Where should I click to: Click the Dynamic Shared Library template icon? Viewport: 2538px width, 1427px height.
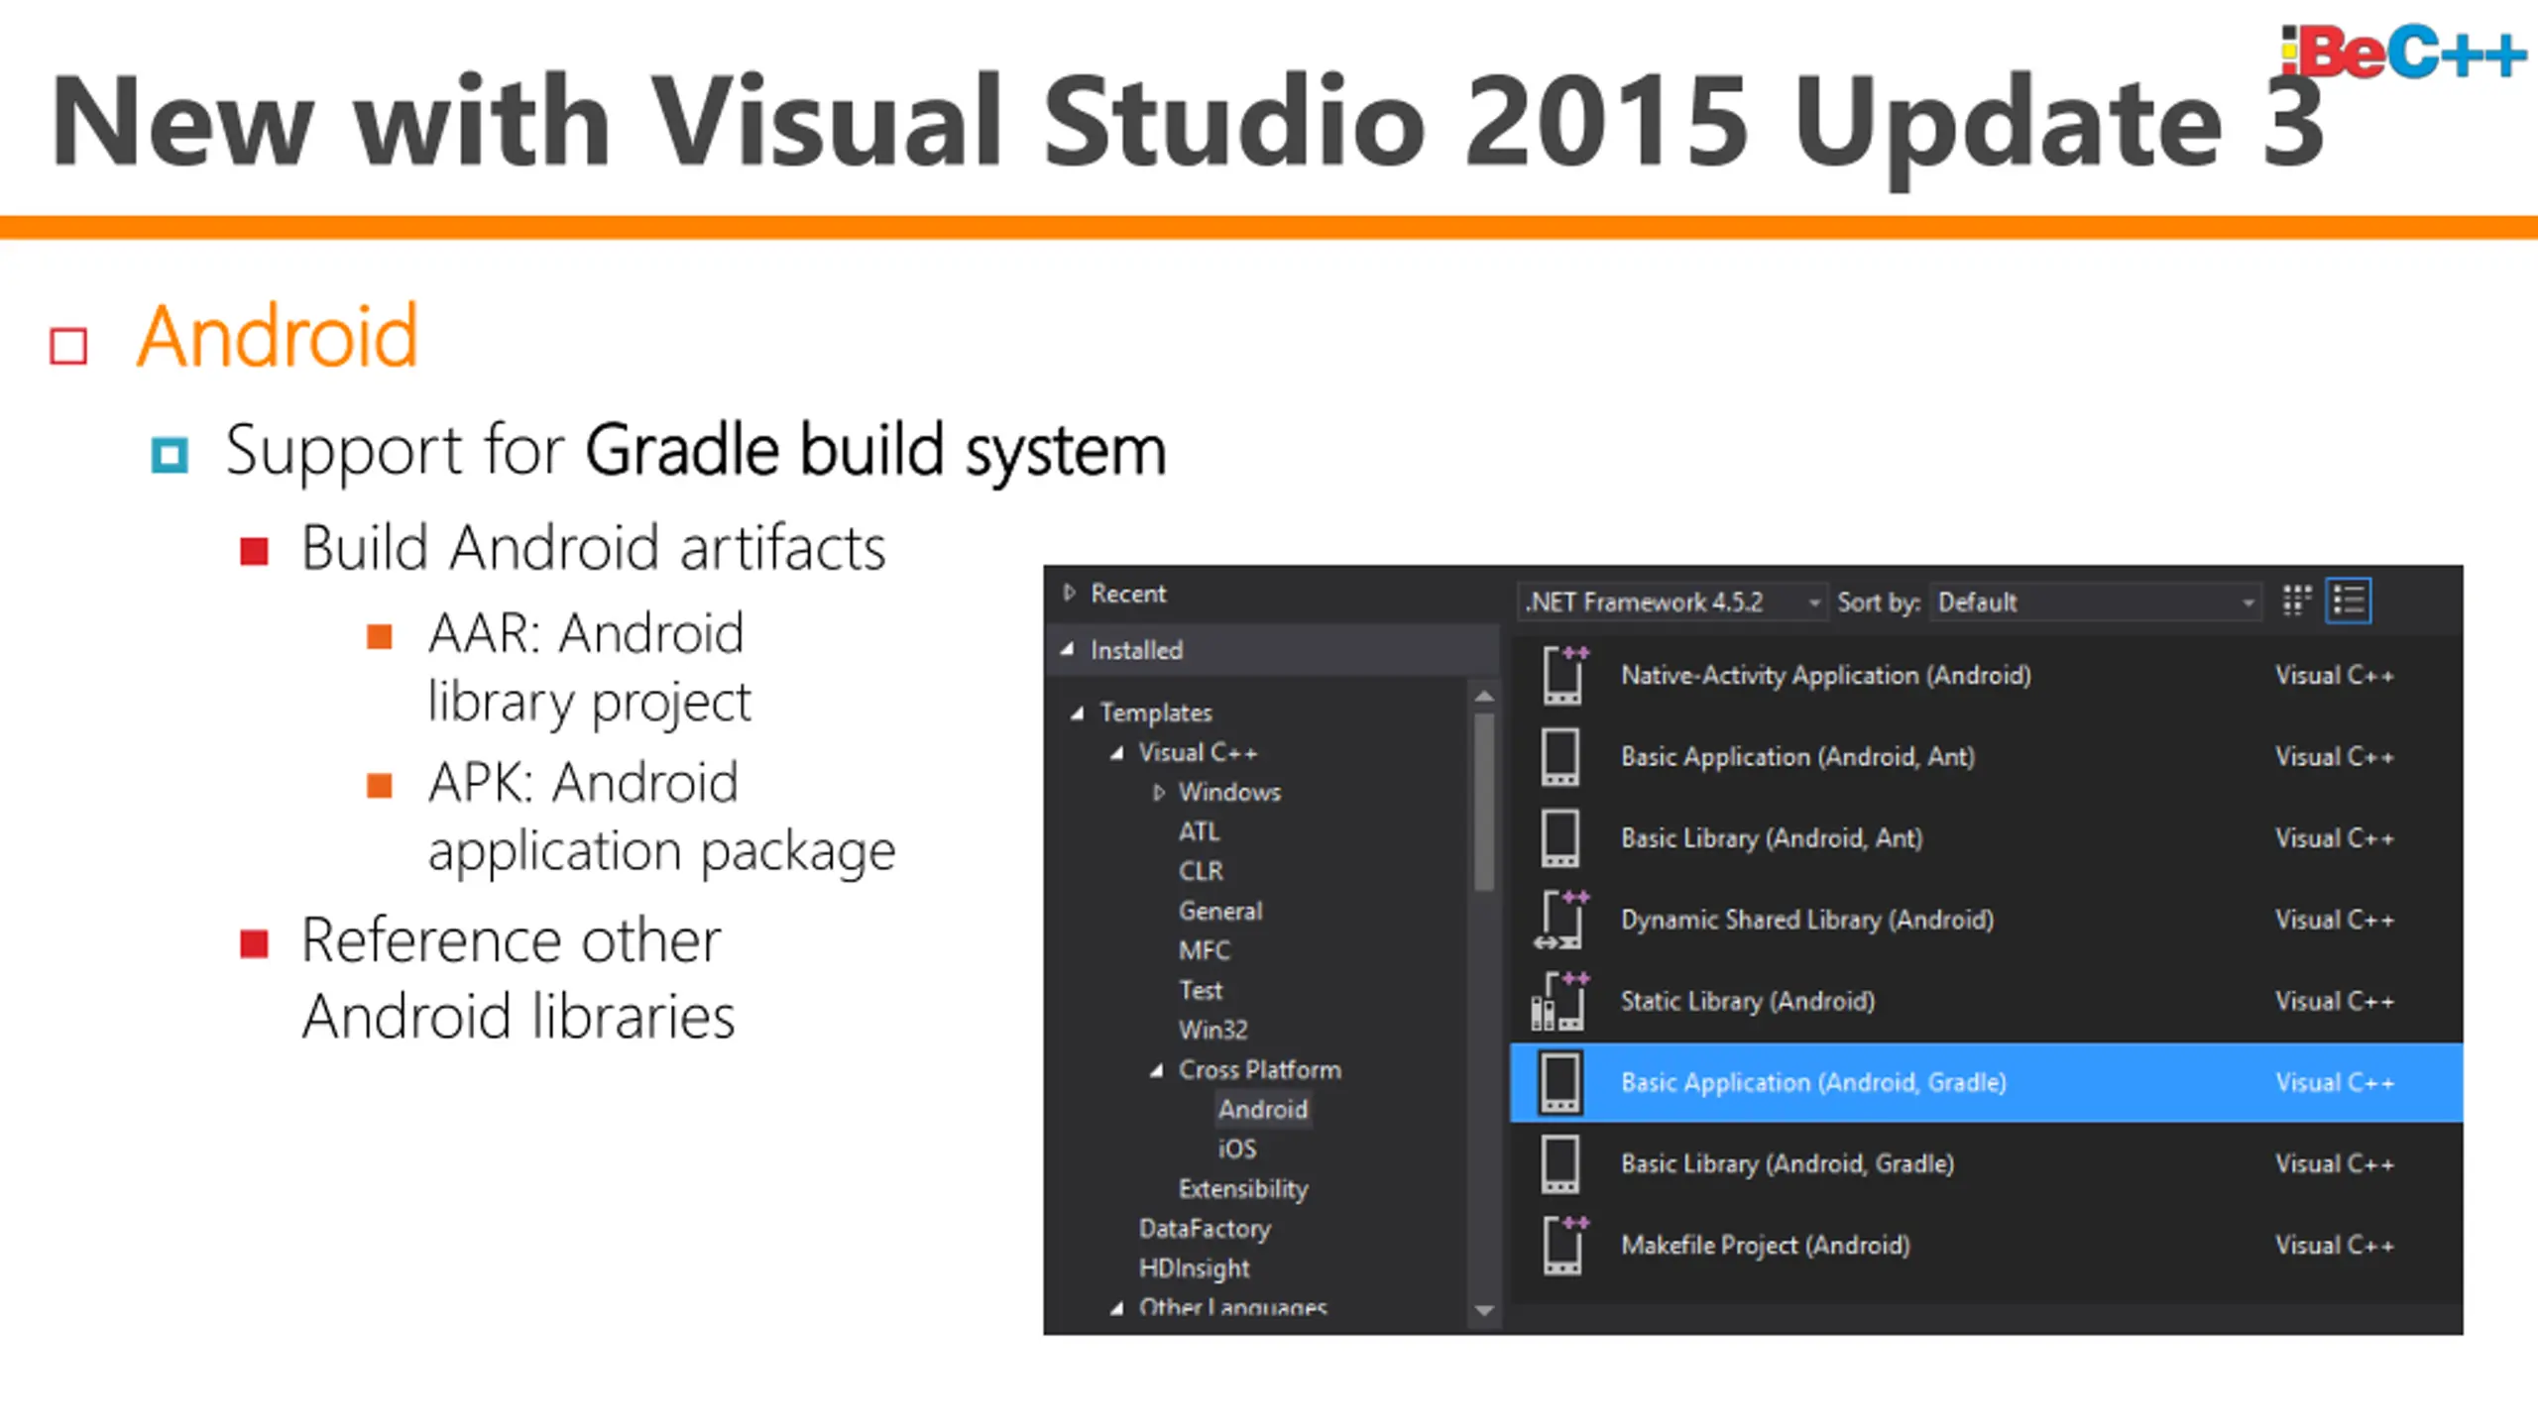click(x=1561, y=920)
